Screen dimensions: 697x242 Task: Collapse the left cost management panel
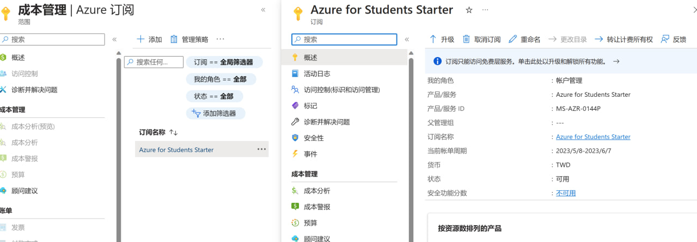click(264, 10)
